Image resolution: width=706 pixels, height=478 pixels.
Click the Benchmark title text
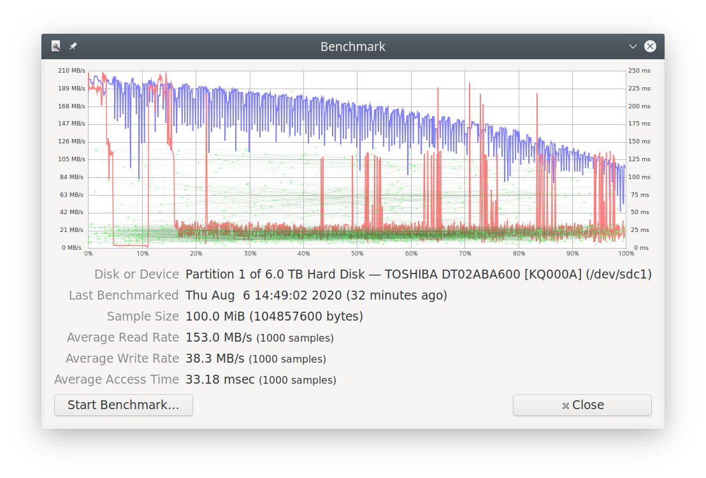coord(352,47)
